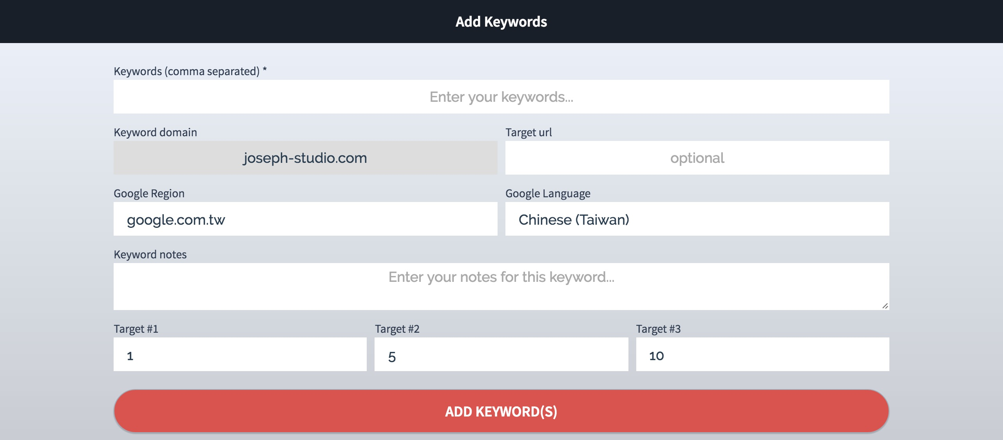
Task: Grab the notes textarea resize handle
Action: (x=885, y=306)
